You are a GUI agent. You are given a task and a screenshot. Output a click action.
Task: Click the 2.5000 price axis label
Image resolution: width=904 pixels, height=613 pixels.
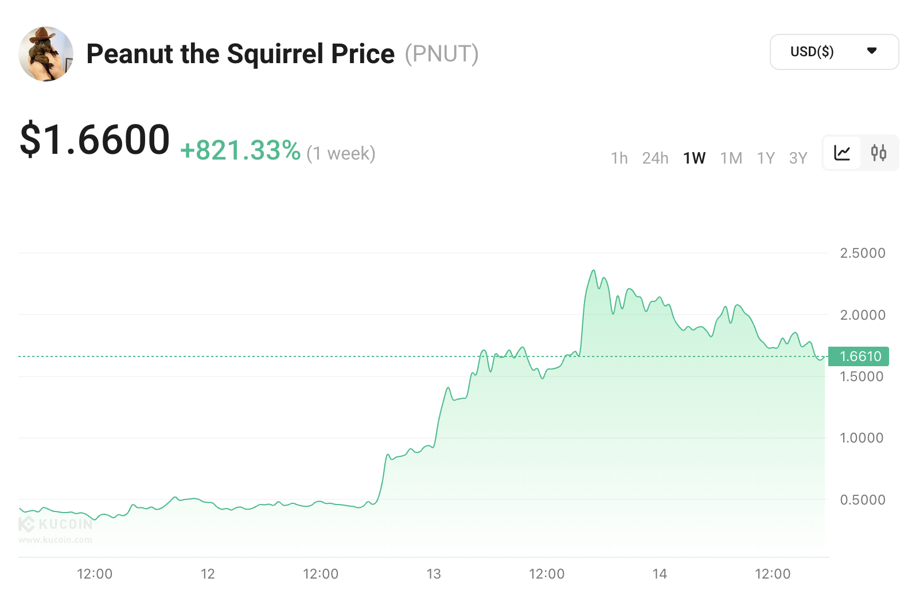click(862, 253)
